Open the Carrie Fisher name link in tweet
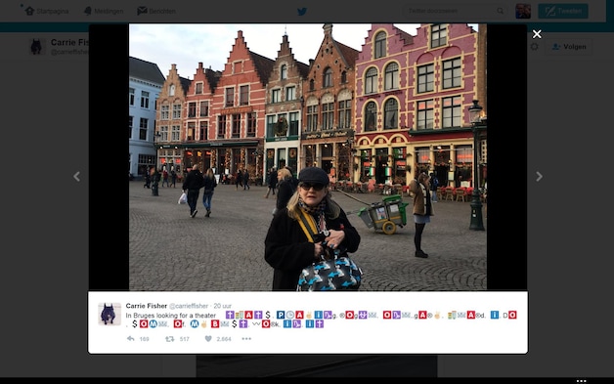614x384 pixels. pyautogui.click(x=147, y=306)
